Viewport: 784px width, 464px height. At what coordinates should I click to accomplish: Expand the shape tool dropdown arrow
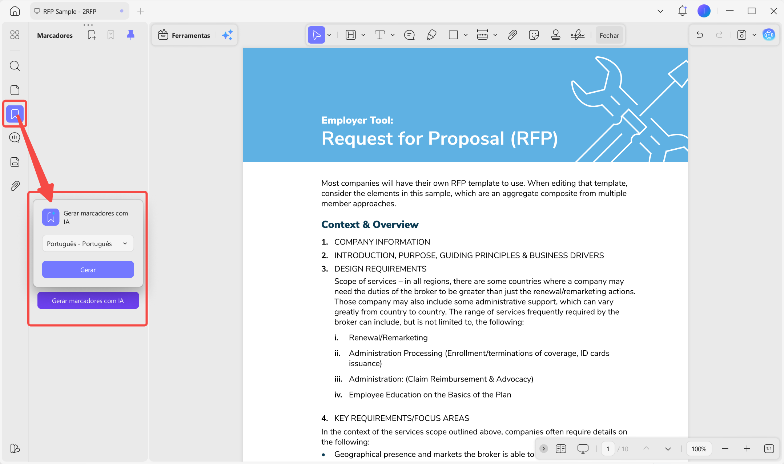(x=466, y=35)
